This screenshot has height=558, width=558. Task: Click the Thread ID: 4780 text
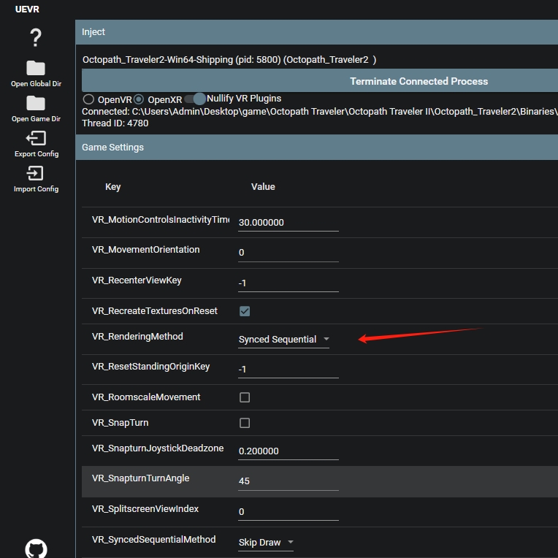click(115, 123)
